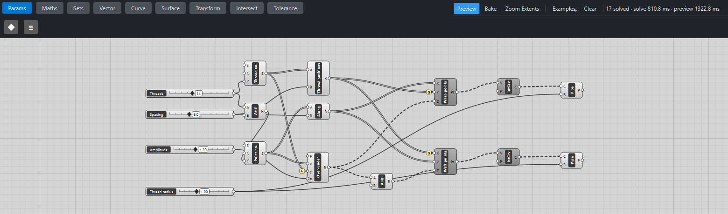Open the Examples dropdown
Image resolution: width=728 pixels, height=214 pixels.
pyautogui.click(x=564, y=9)
